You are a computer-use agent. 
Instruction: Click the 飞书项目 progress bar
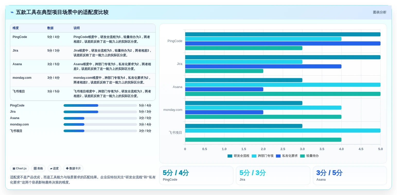(100, 131)
